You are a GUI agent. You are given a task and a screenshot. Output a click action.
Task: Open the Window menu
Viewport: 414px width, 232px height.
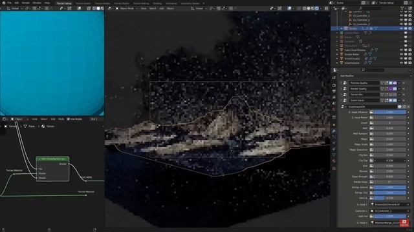click(37, 3)
